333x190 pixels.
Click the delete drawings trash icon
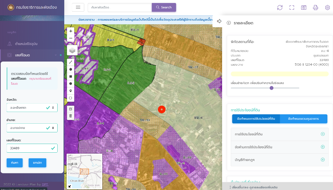tap(71, 116)
